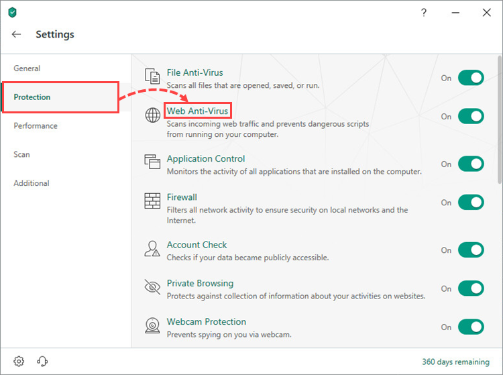Open the Webcam Protection link

[207, 322]
